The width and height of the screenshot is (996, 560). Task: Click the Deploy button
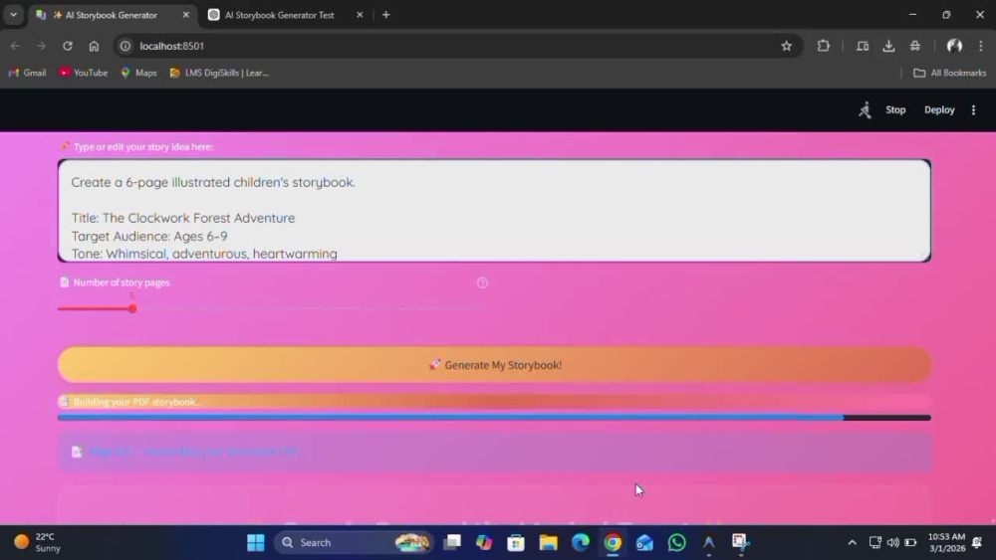pyautogui.click(x=939, y=109)
